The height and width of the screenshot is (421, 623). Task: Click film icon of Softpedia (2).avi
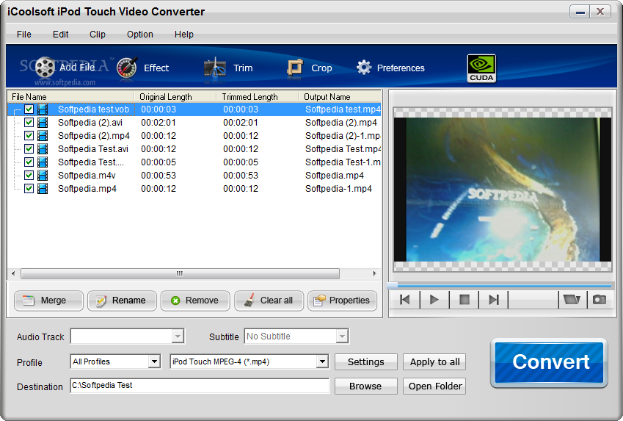coord(43,123)
